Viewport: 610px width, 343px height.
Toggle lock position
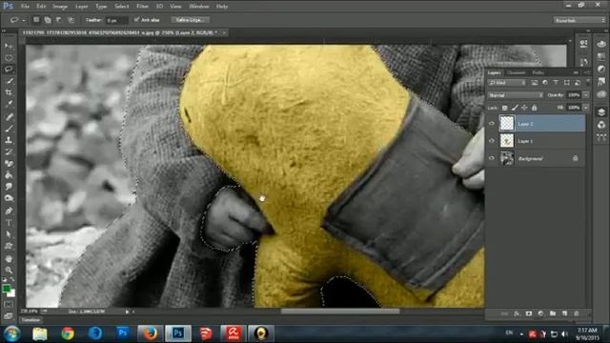coord(524,108)
